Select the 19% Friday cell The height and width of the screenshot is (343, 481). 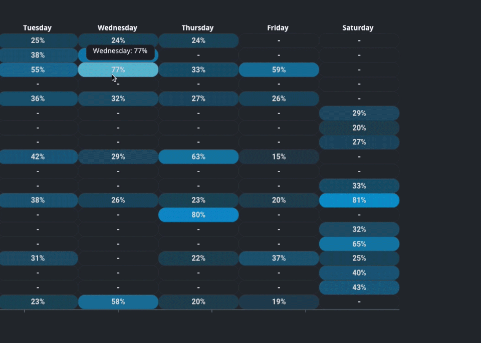pyautogui.click(x=279, y=302)
